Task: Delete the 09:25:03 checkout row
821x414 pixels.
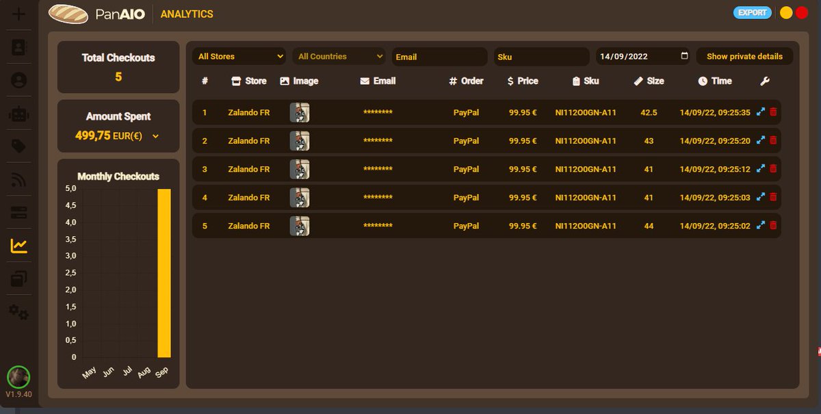Action: tap(773, 197)
